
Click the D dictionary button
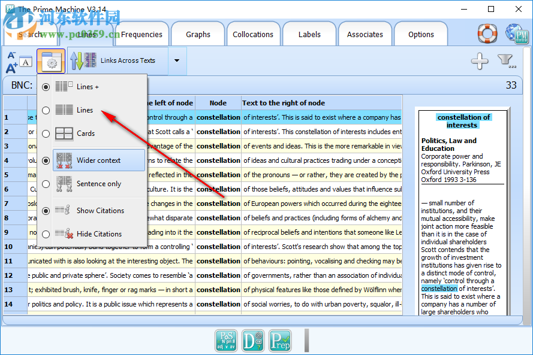(253, 341)
